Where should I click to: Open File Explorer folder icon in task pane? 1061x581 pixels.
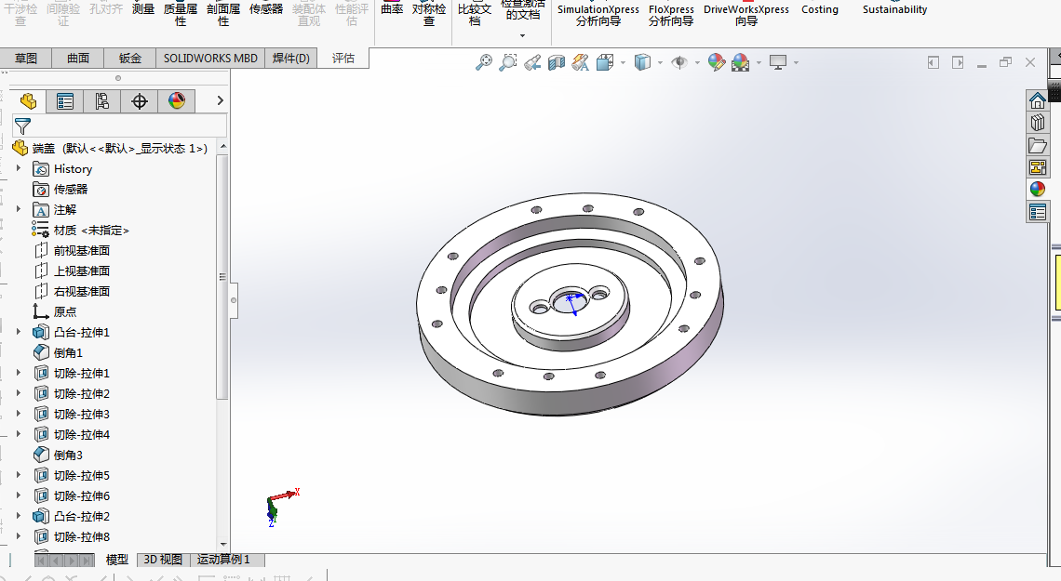tap(1038, 145)
